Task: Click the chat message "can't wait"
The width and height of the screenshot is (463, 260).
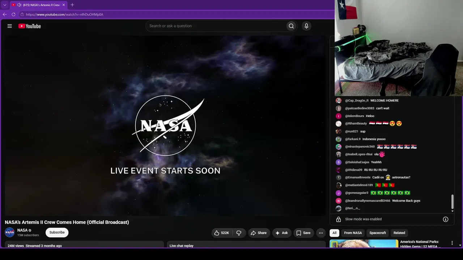Action: (x=383, y=108)
